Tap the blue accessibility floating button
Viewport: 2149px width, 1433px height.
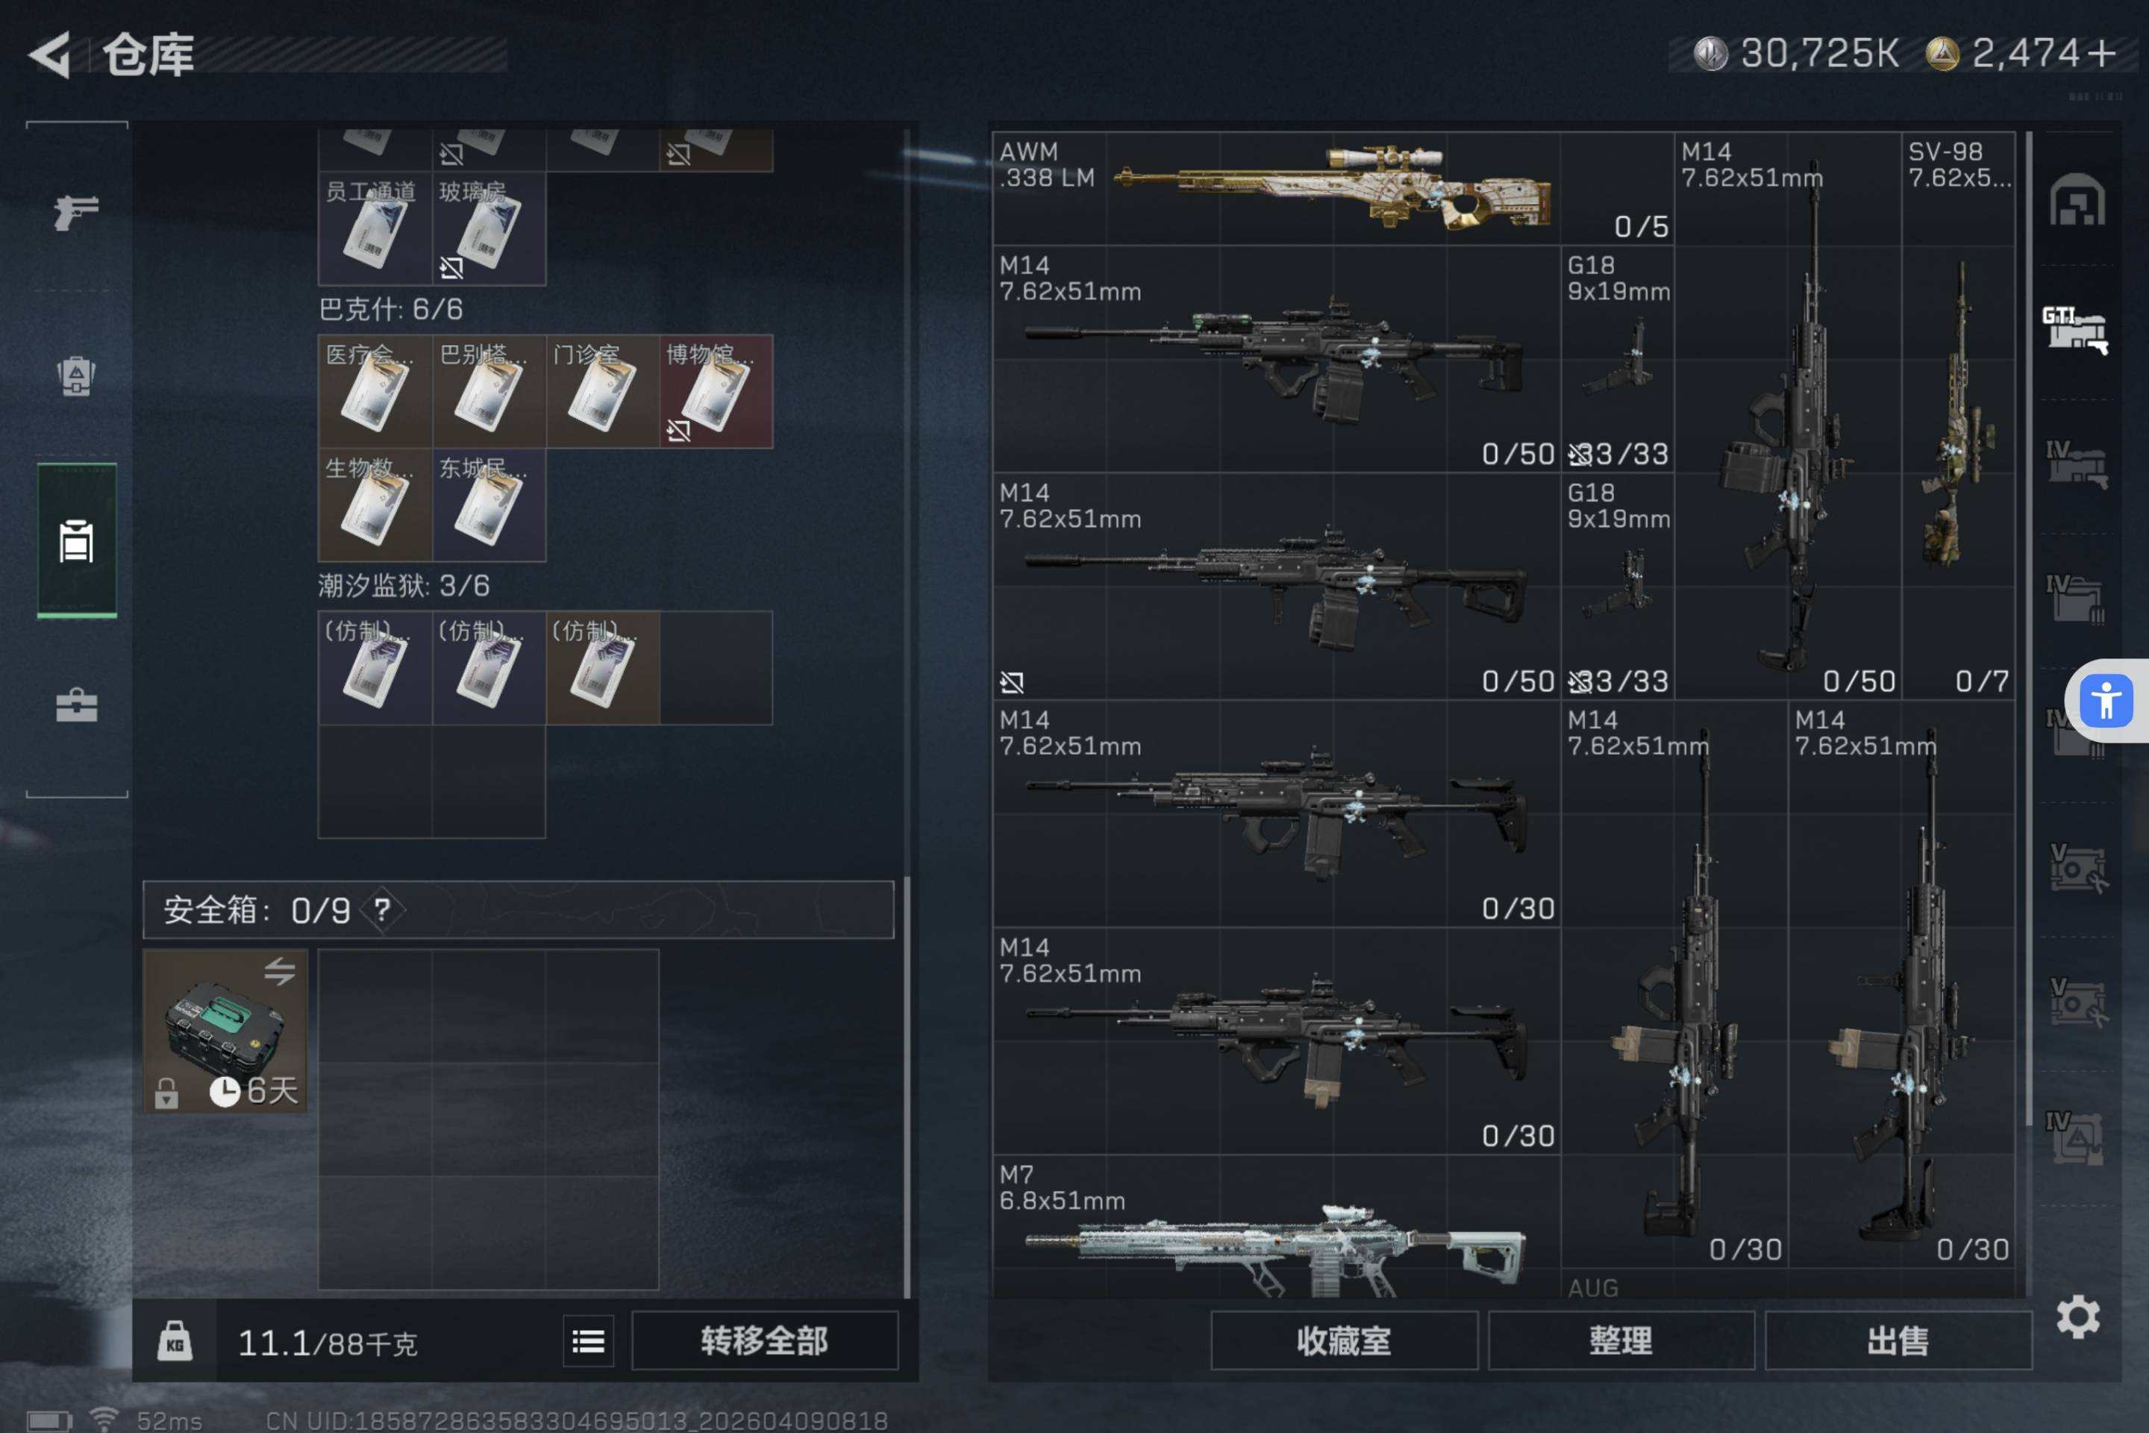click(2106, 701)
